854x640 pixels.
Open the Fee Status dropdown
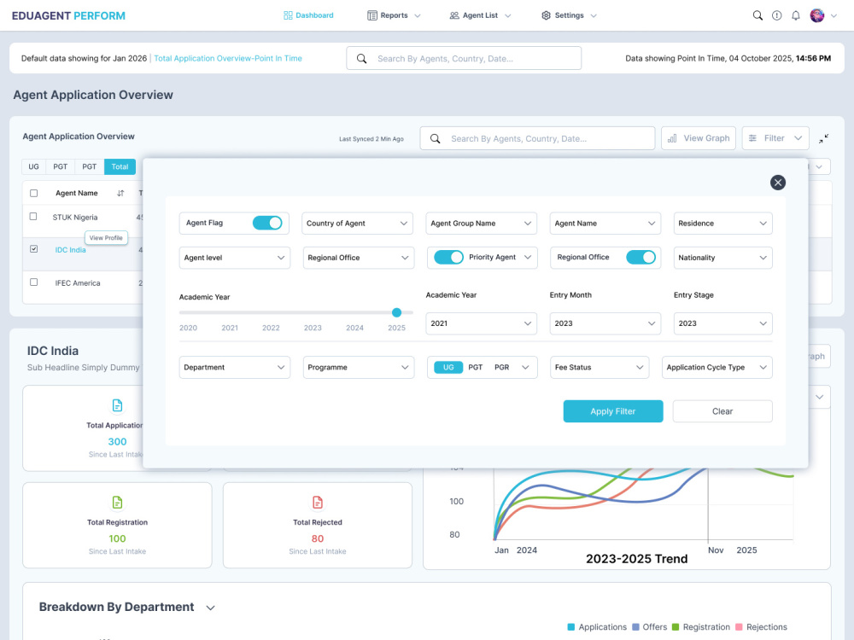[600, 367]
